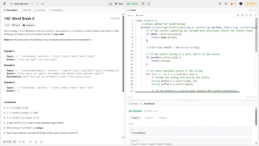The height and width of the screenshot is (146, 259).
Task: Open the alarm clock timer icon
Action: (143, 4)
